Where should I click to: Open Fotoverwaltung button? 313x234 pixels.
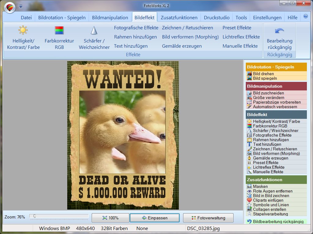click(208, 218)
